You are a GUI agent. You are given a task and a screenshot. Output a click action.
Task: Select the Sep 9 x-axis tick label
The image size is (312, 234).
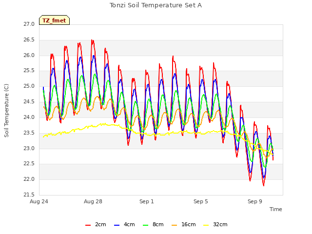tap(255, 201)
